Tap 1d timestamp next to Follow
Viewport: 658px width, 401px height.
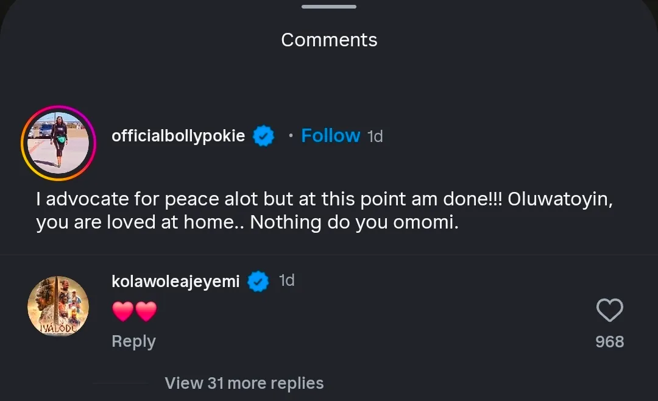(x=375, y=137)
